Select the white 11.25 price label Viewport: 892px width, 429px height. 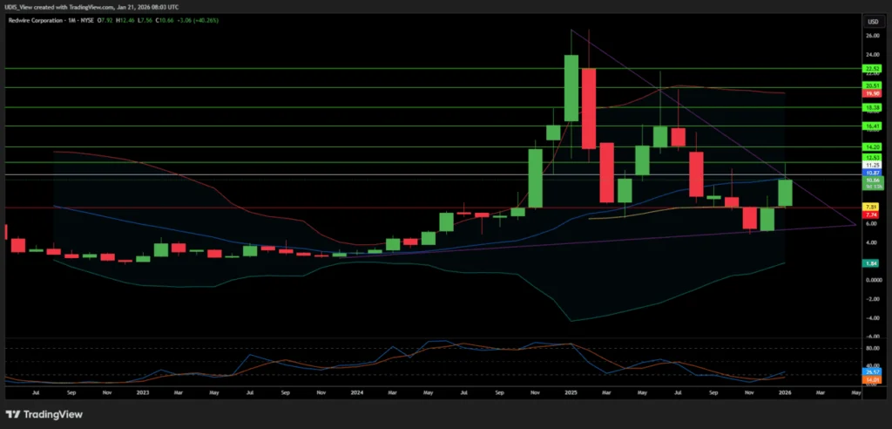pos(872,165)
